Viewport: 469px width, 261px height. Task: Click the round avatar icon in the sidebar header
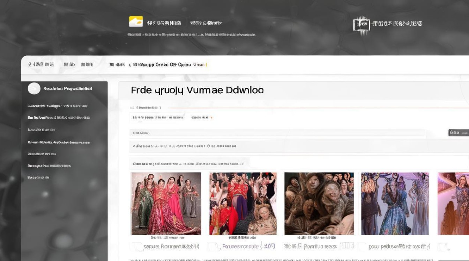[34, 89]
